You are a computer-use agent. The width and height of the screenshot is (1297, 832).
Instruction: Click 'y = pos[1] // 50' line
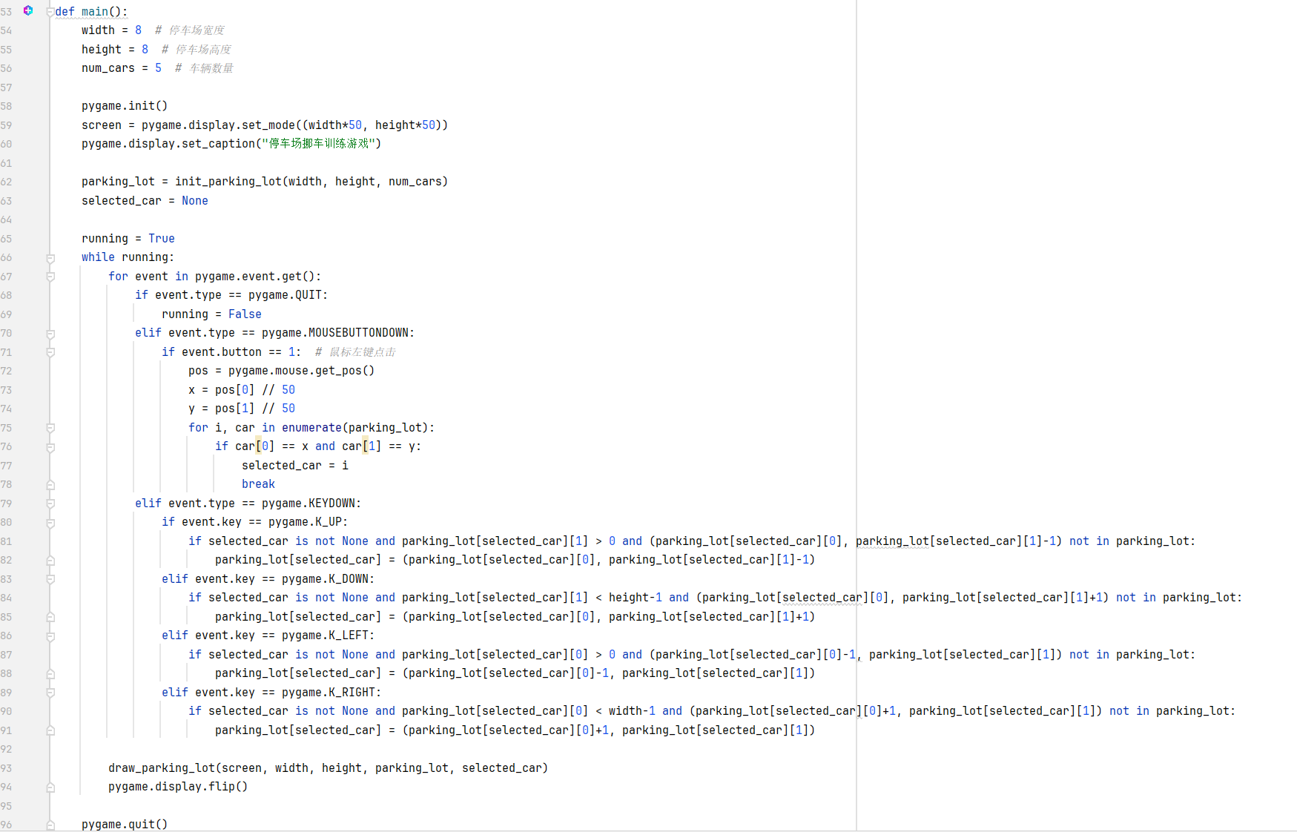click(x=242, y=409)
